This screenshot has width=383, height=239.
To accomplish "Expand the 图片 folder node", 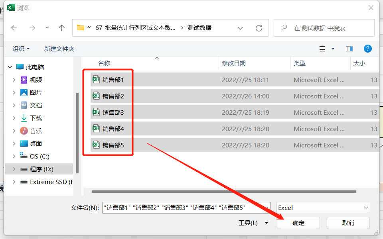I will click(14, 92).
